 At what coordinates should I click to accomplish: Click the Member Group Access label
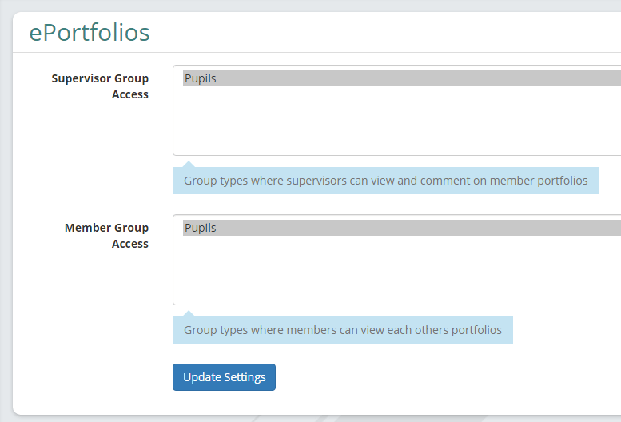pyautogui.click(x=106, y=236)
